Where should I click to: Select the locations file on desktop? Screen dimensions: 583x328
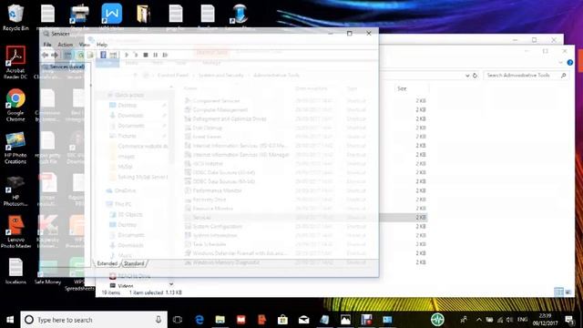(15, 272)
